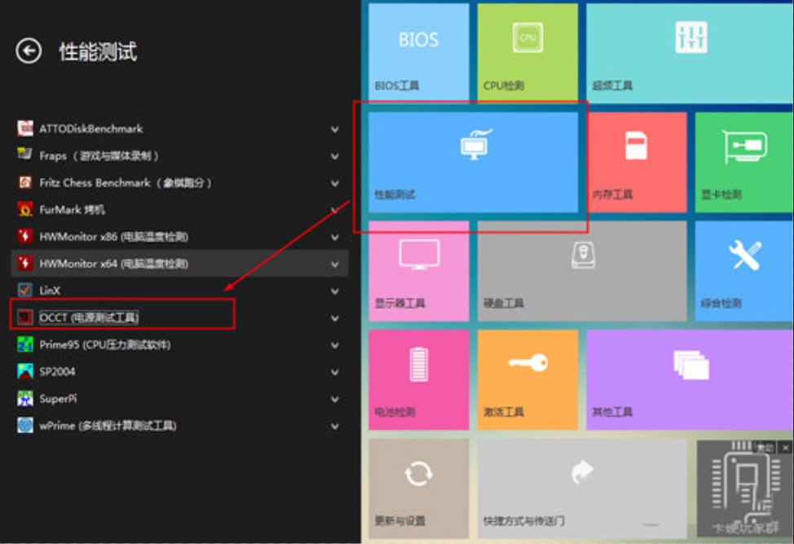
Task: Select the text Fritz Chess Benchmark
Action: coord(95,183)
